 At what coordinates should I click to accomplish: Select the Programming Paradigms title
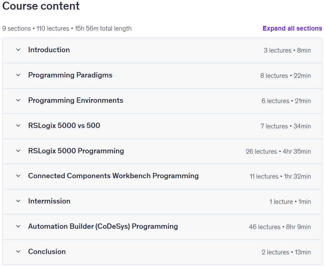coord(70,75)
